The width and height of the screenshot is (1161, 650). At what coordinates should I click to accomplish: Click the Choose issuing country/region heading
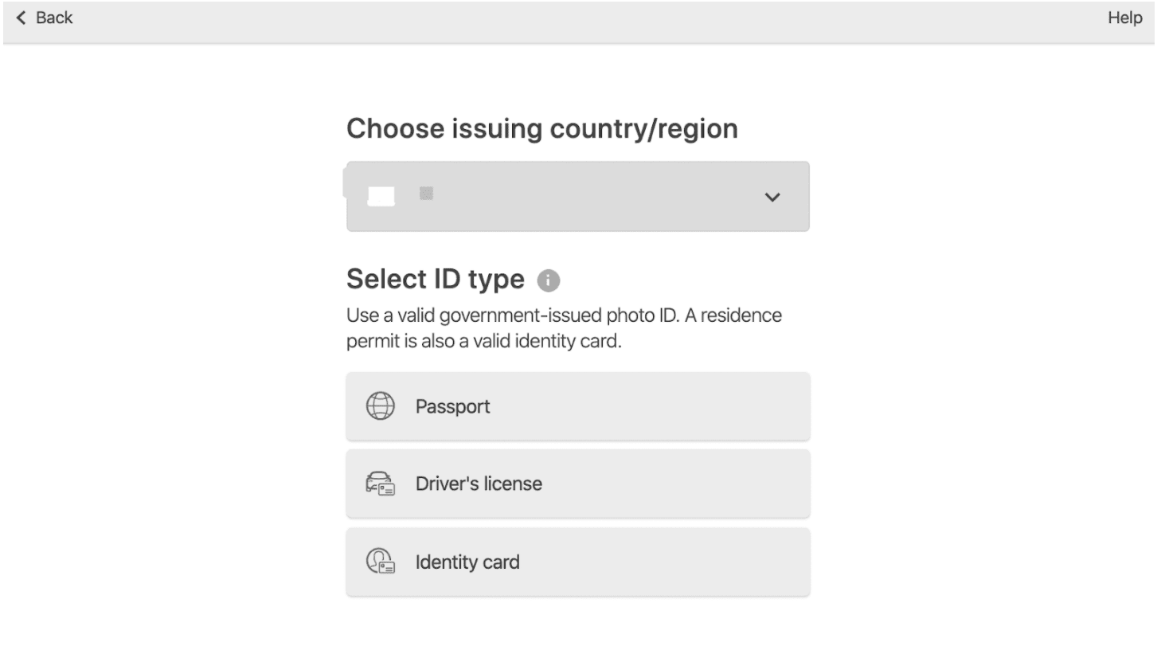(542, 128)
